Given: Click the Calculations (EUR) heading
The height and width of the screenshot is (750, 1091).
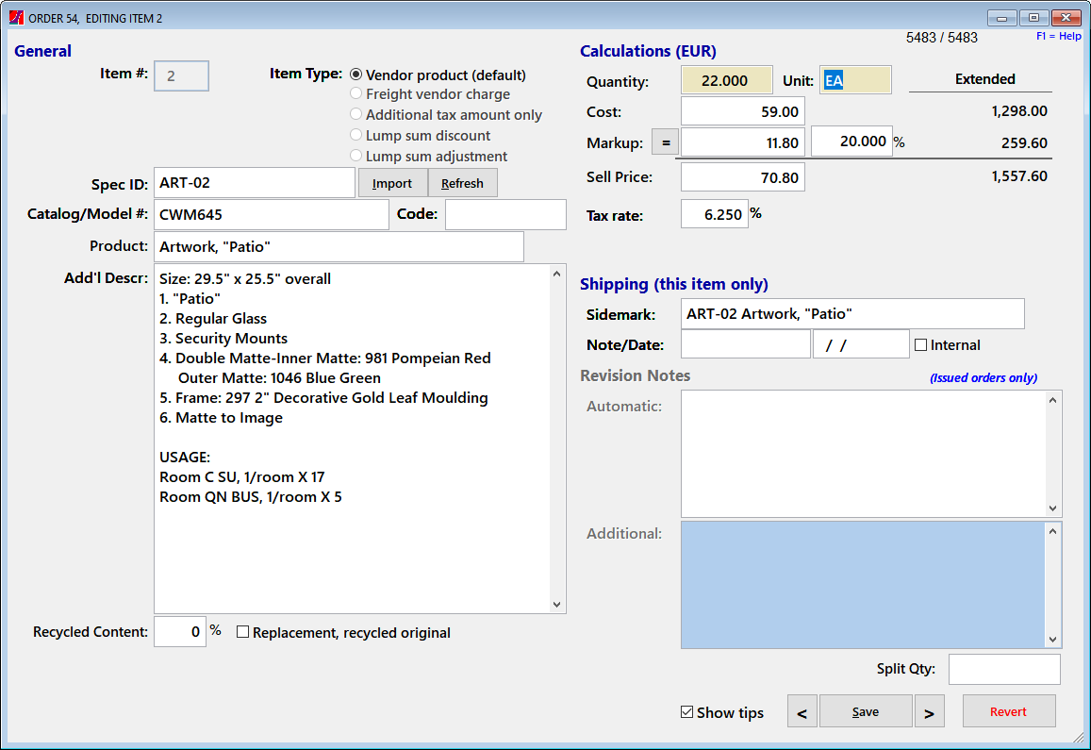Looking at the screenshot, I should [648, 51].
